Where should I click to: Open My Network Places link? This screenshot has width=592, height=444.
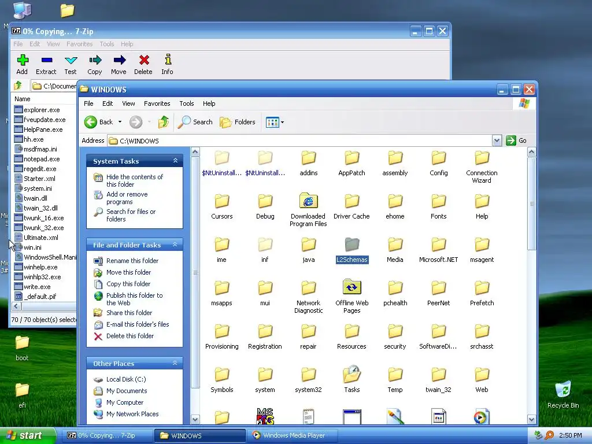coord(132,414)
